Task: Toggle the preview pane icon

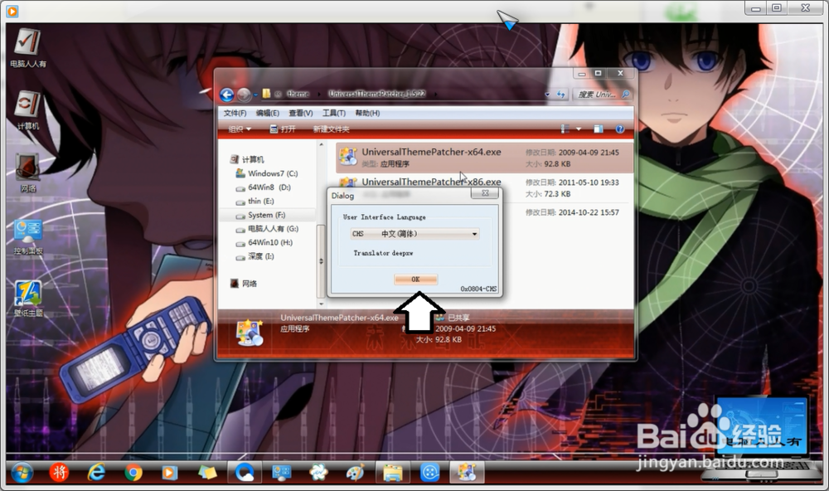Action: tap(598, 129)
